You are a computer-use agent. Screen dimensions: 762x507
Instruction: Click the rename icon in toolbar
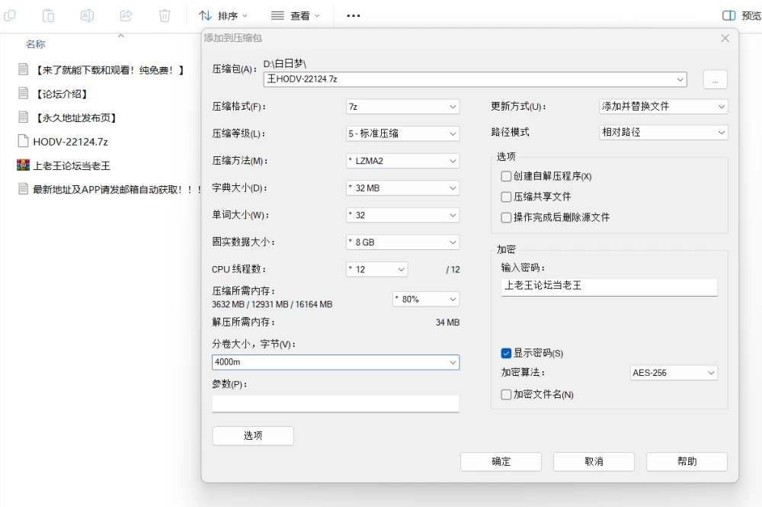tap(87, 15)
